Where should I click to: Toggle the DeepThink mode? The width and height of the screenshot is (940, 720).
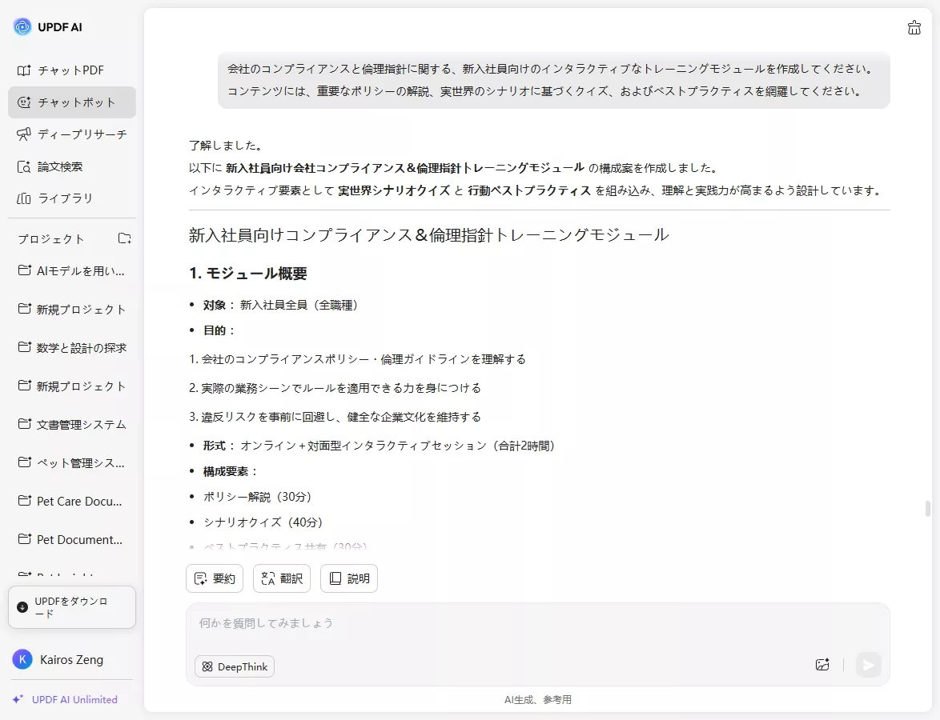(234, 666)
